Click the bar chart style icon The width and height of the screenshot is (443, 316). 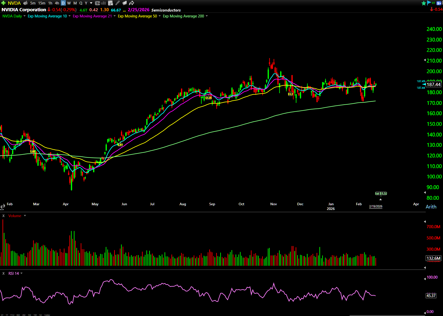(x=104, y=3)
